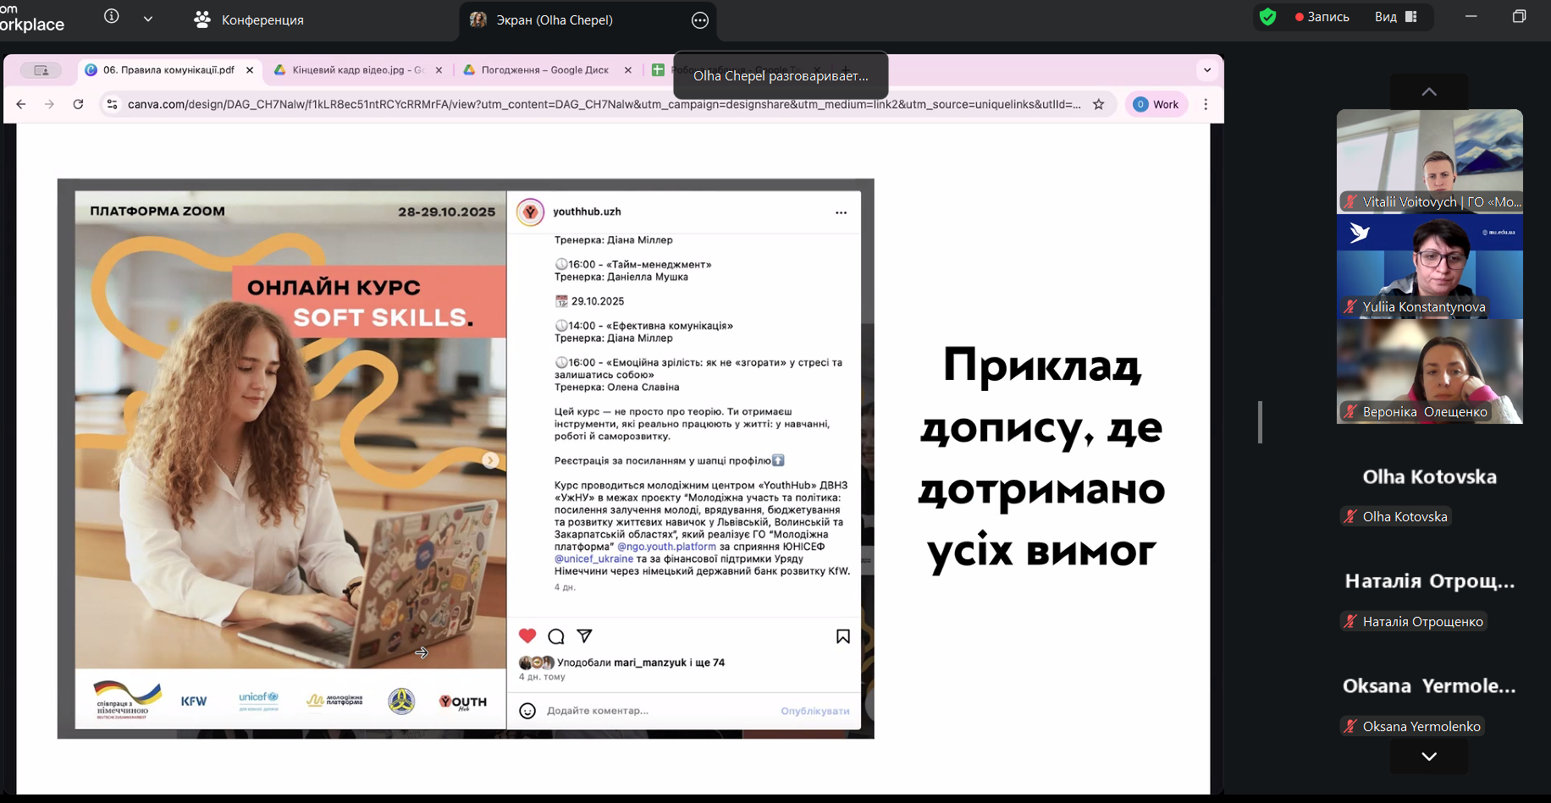Image resolution: width=1551 pixels, height=803 pixels.
Task: Open screen share options for Olha Chepel
Action: (699, 20)
